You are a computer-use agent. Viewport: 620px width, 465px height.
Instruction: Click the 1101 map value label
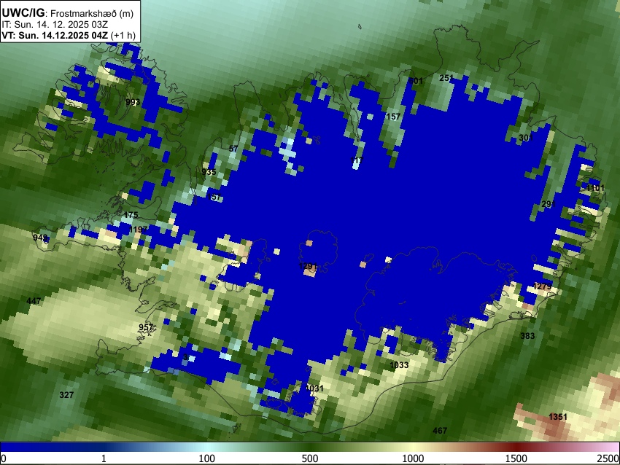tap(595, 187)
